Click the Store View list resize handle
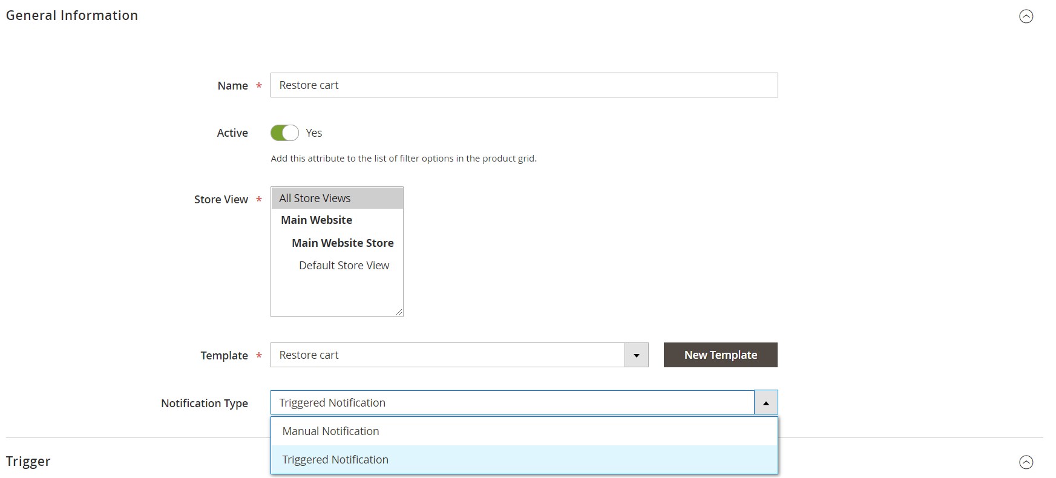 pyautogui.click(x=398, y=312)
